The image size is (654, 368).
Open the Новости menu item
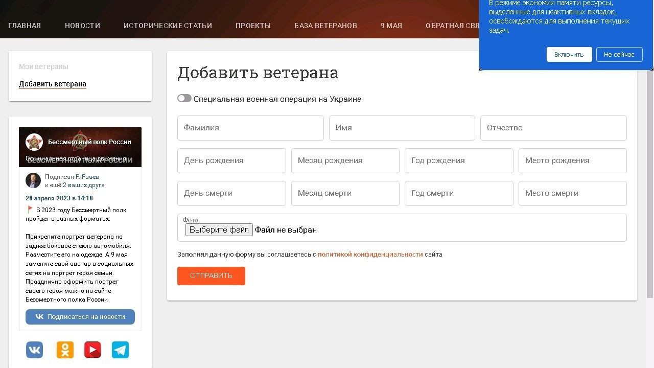tap(82, 26)
